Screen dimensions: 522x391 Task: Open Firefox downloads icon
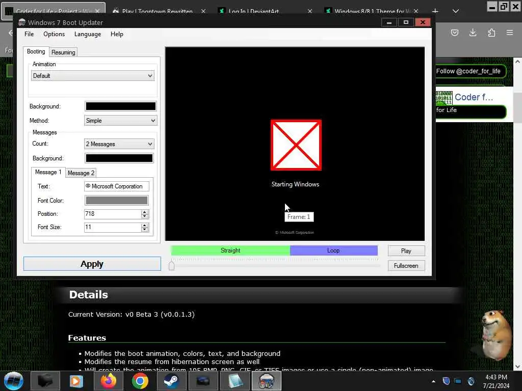(473, 33)
